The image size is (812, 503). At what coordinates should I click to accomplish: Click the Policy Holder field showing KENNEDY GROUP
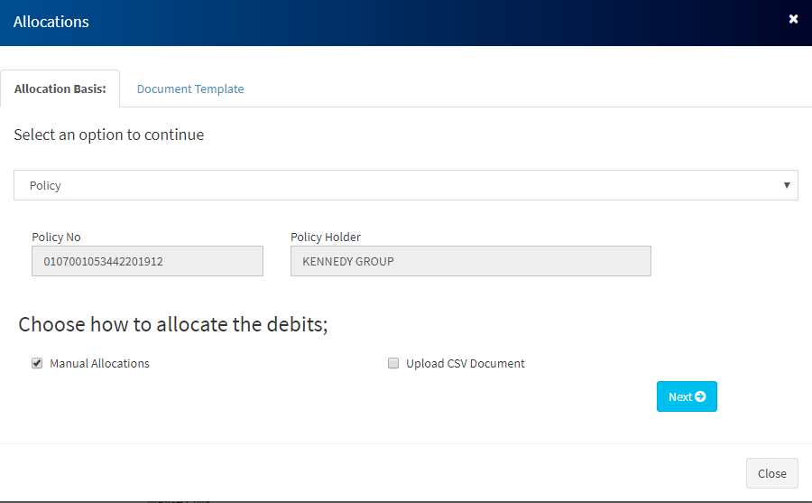pyautogui.click(x=470, y=262)
